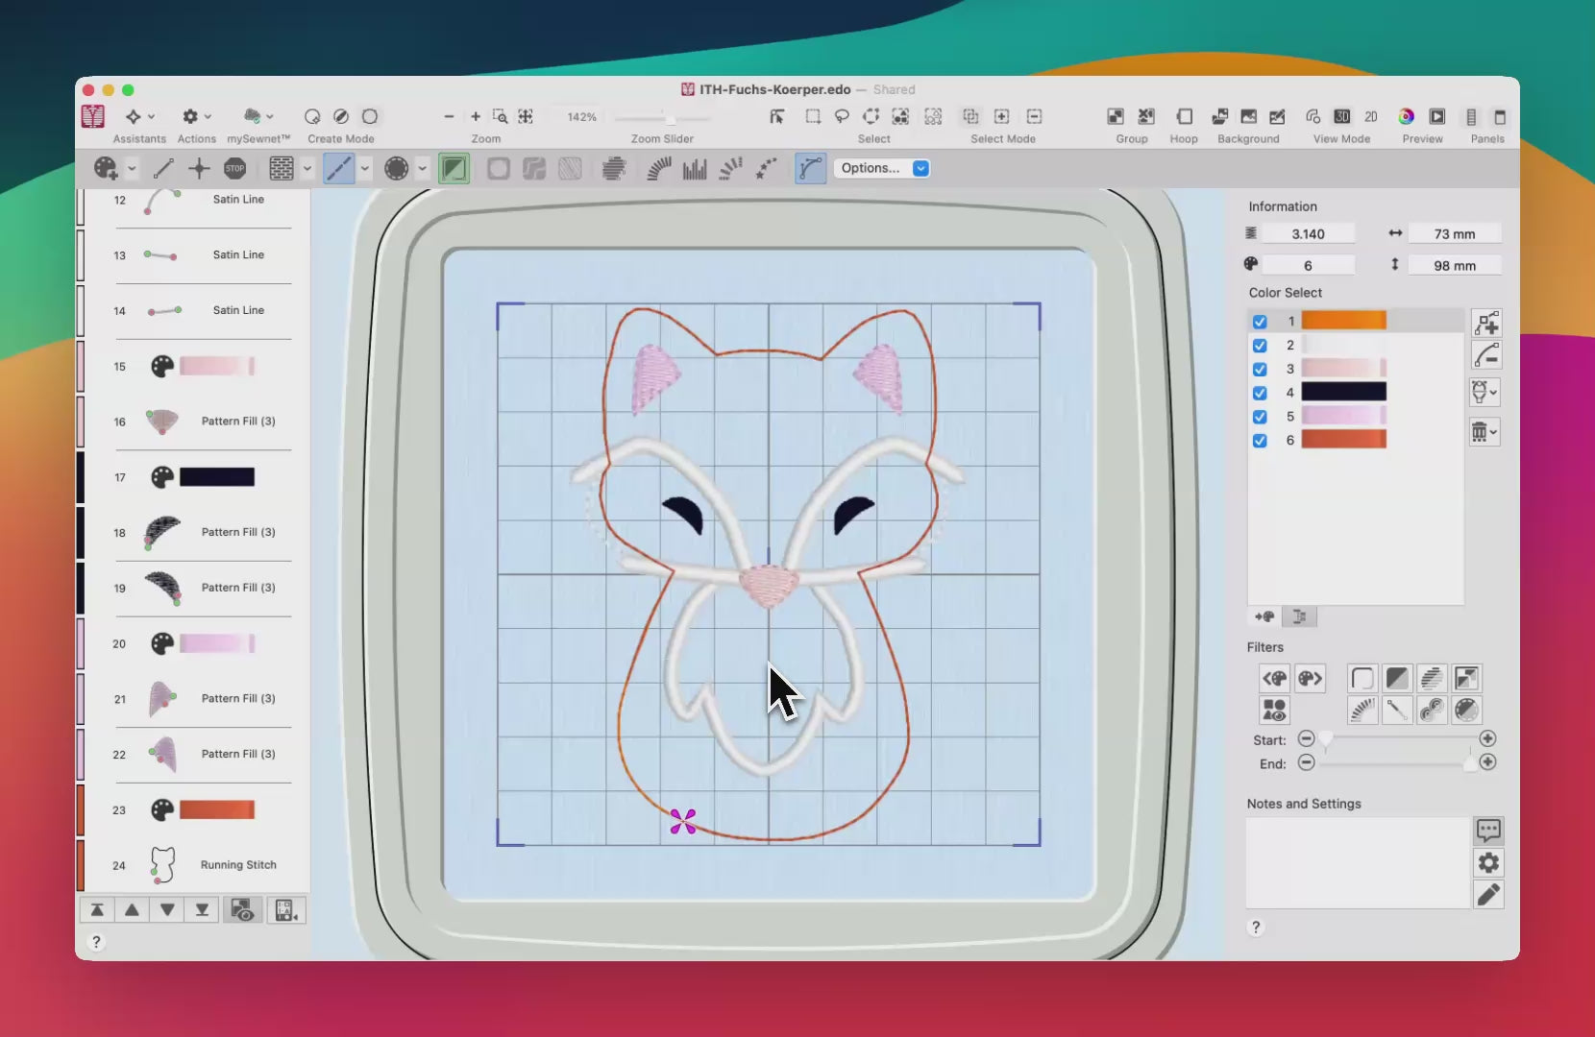This screenshot has width=1595, height=1037.
Task: Click the dark navy color 4 swatch
Action: pos(1343,392)
